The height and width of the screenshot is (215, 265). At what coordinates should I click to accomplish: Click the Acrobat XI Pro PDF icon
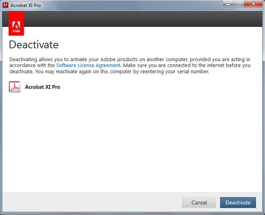(14, 87)
